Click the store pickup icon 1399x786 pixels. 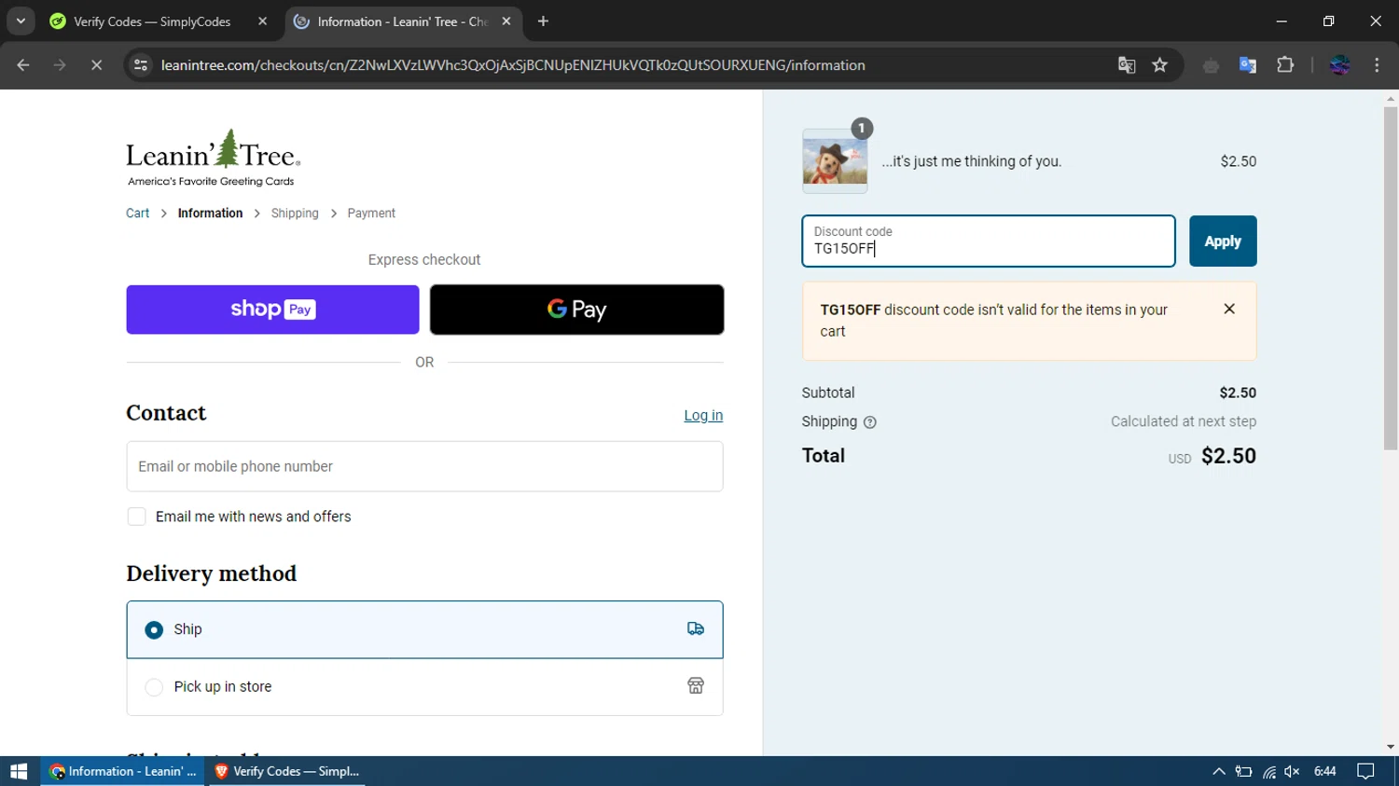tap(696, 686)
